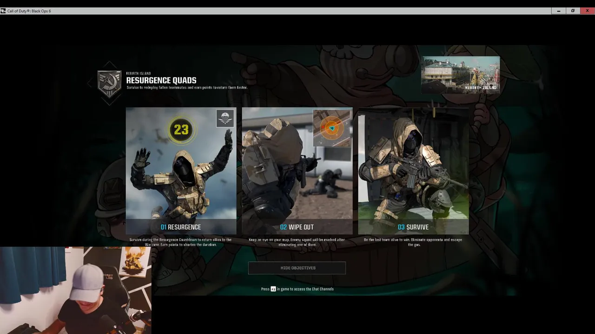This screenshot has width=595, height=334.
Task: Click the '01 Resurgence' card label
Action: tap(181, 227)
